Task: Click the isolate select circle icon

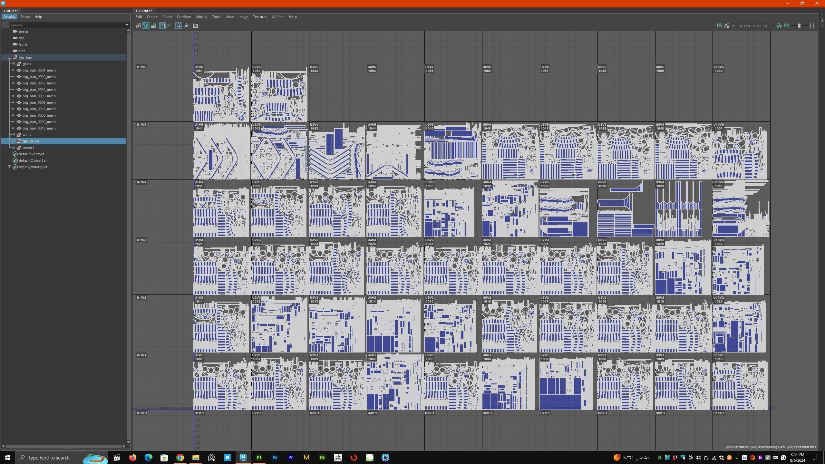Action: [187, 26]
